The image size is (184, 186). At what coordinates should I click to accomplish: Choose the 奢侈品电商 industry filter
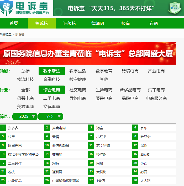click(x=130, y=90)
